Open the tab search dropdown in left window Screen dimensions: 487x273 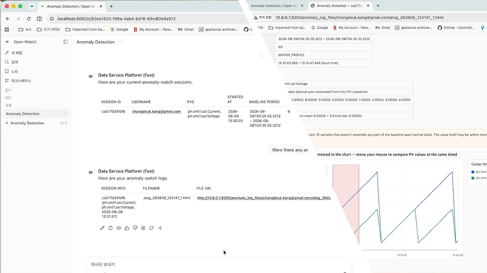coord(32,6)
